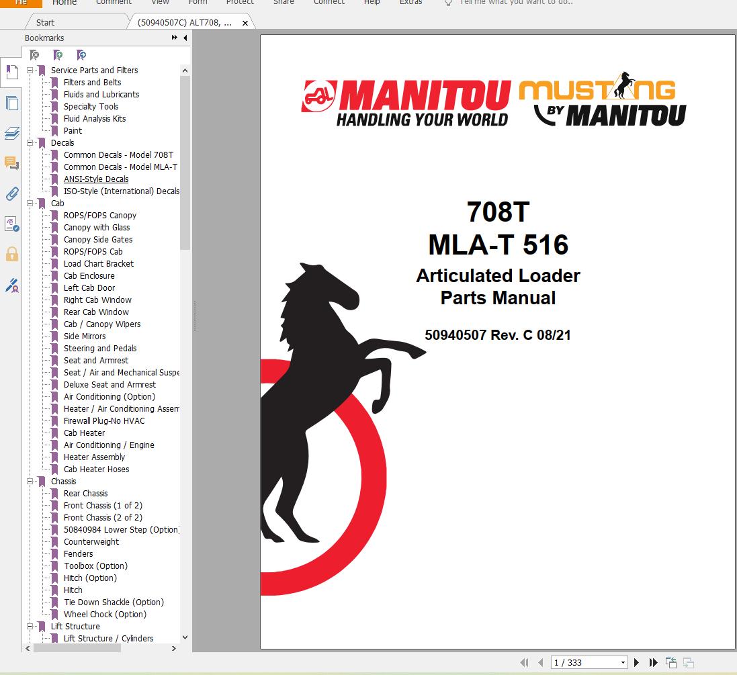Open the Connect ribbon tab
The height and width of the screenshot is (675, 737).
[329, 2]
